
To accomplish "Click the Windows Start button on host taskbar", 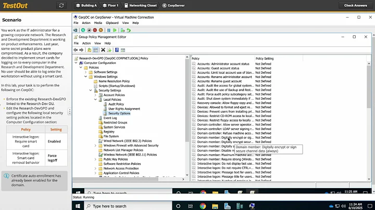I will pyautogui.click(x=78, y=206).
